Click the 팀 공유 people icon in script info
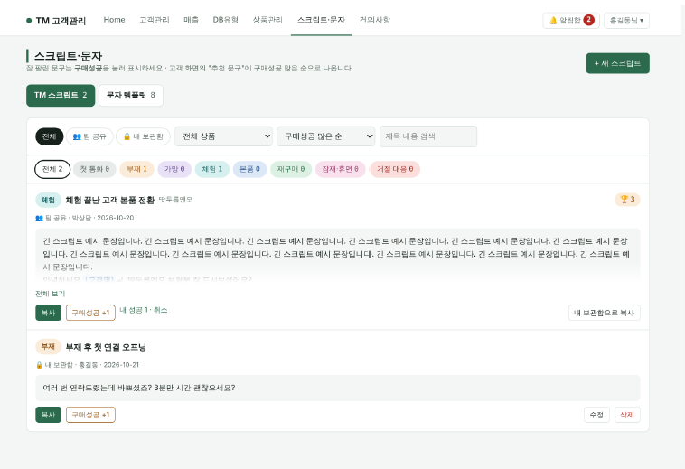685x469 pixels. (40, 218)
